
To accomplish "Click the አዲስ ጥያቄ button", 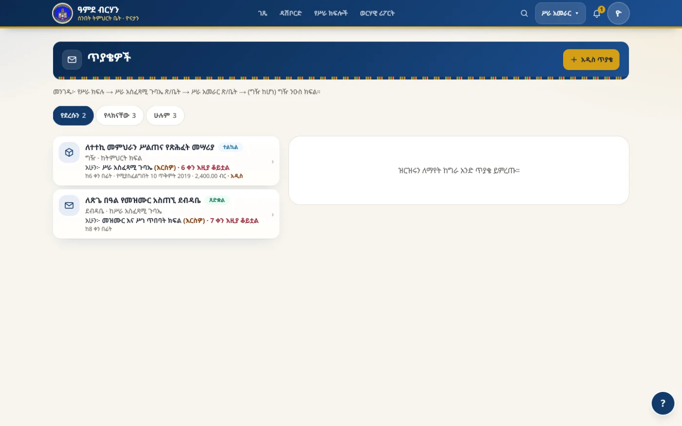I will coord(591,59).
